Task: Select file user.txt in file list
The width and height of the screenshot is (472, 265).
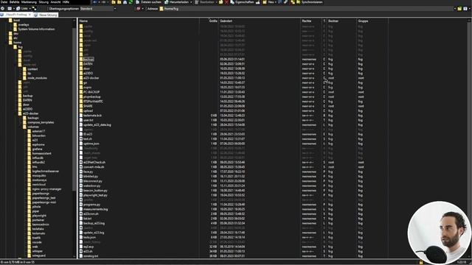Action: tap(88, 120)
